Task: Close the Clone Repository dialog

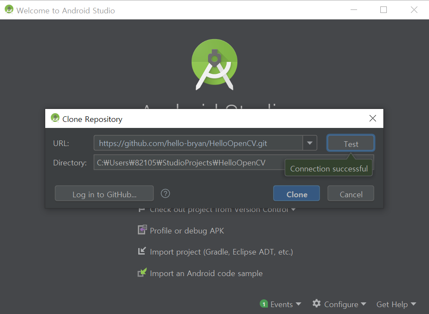Action: (x=373, y=118)
